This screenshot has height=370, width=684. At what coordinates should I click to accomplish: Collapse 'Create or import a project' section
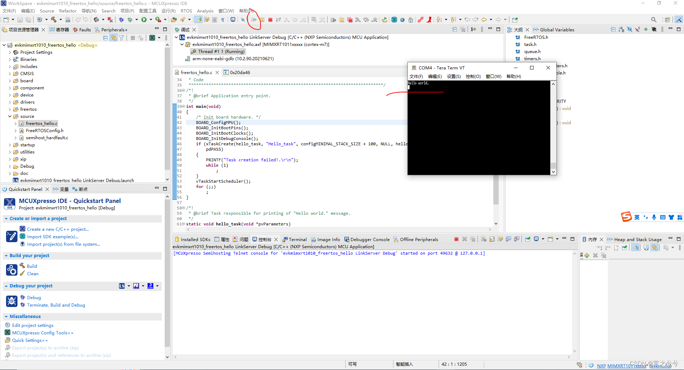click(6, 219)
